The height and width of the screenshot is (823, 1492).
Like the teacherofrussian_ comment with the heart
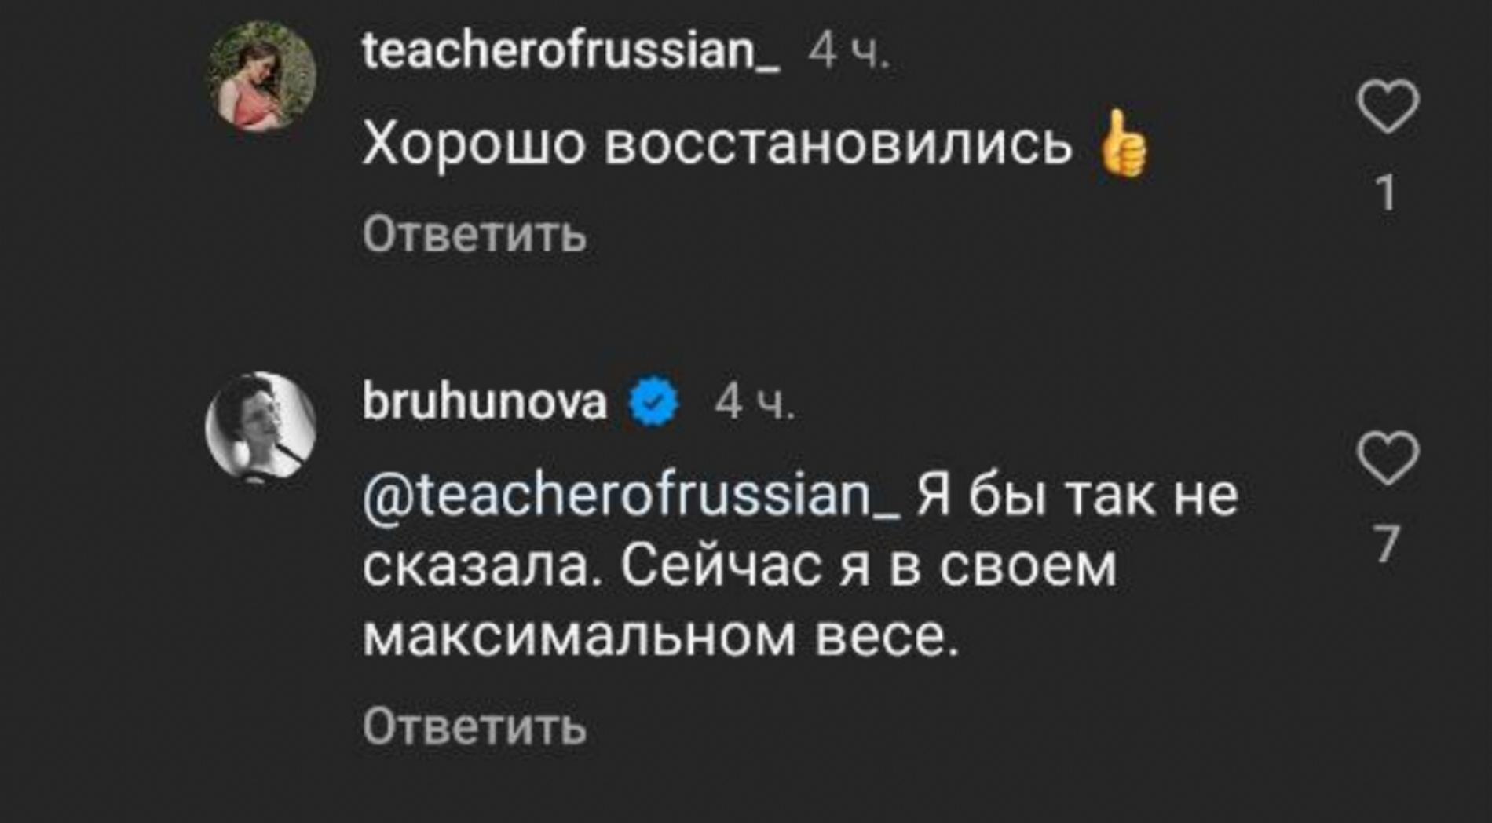click(x=1388, y=106)
